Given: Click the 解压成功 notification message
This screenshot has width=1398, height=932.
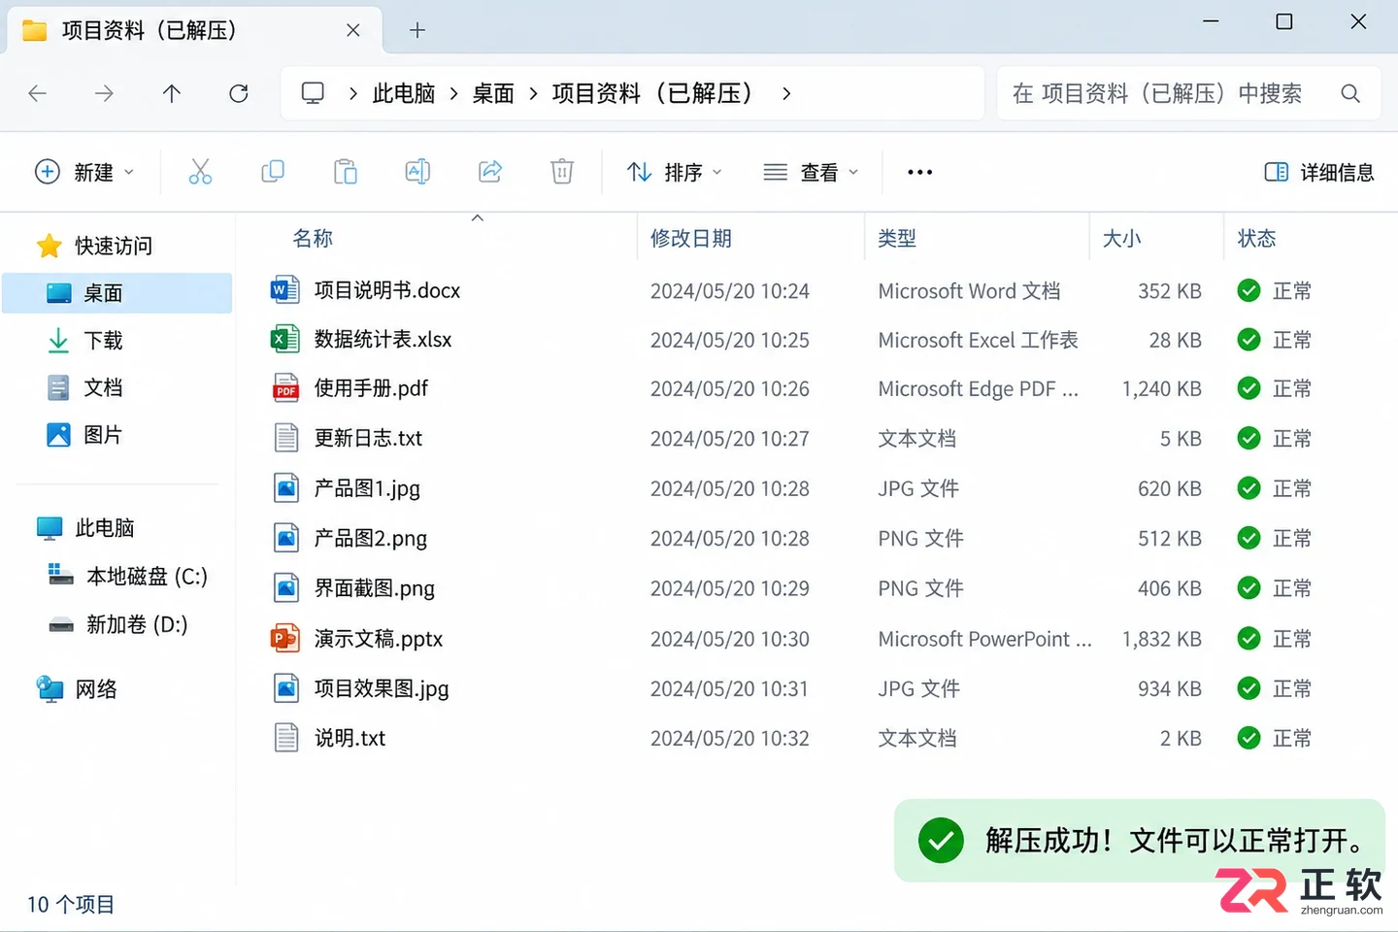Looking at the screenshot, I should pyautogui.click(x=1139, y=840).
